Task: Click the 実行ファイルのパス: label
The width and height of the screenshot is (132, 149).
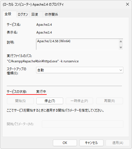Action: point(19,56)
